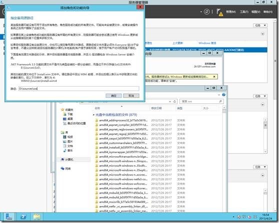Select folder amd64_microsoft.transactions.bridge

click(121, 157)
